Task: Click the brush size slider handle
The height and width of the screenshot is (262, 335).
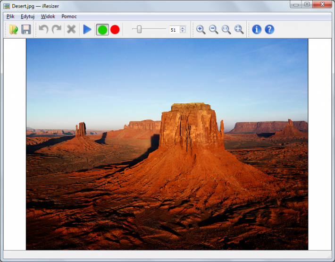Action: (139, 29)
